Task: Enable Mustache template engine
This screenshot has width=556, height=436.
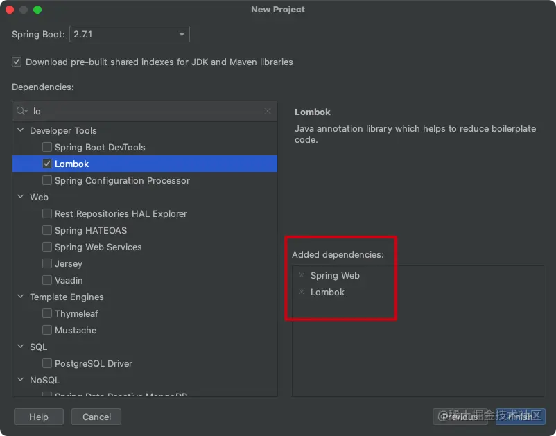Action: (47, 330)
